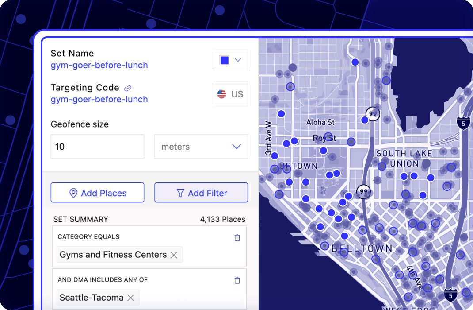Click the Add Filter button
The height and width of the screenshot is (310, 473).
click(x=201, y=193)
